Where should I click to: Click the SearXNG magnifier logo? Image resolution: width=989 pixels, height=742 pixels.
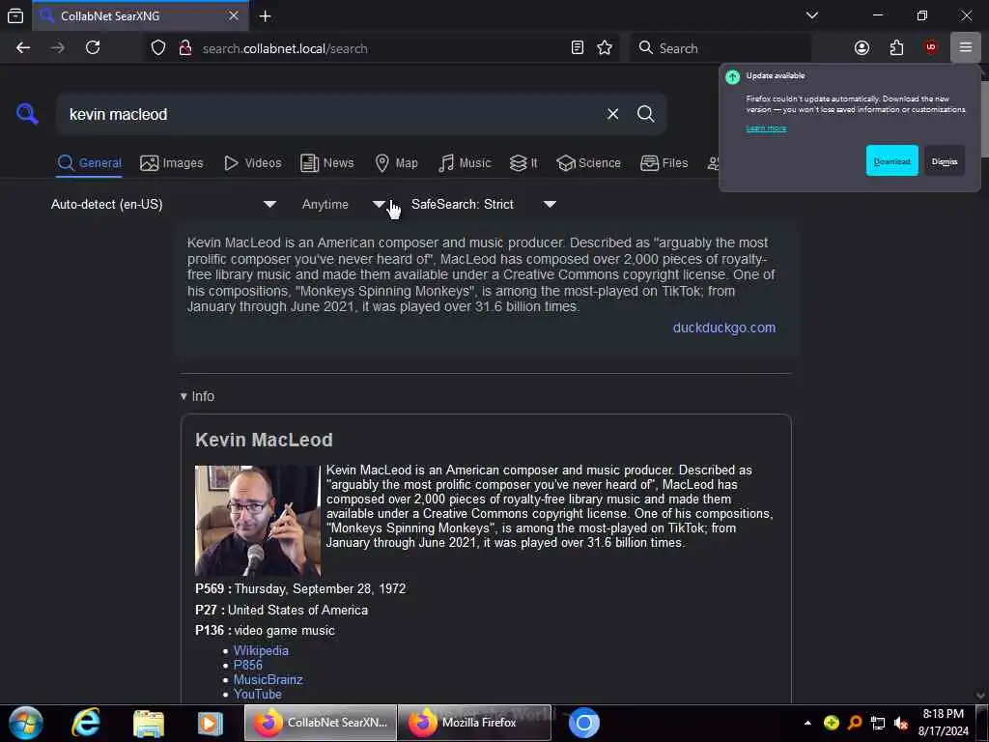pos(27,114)
